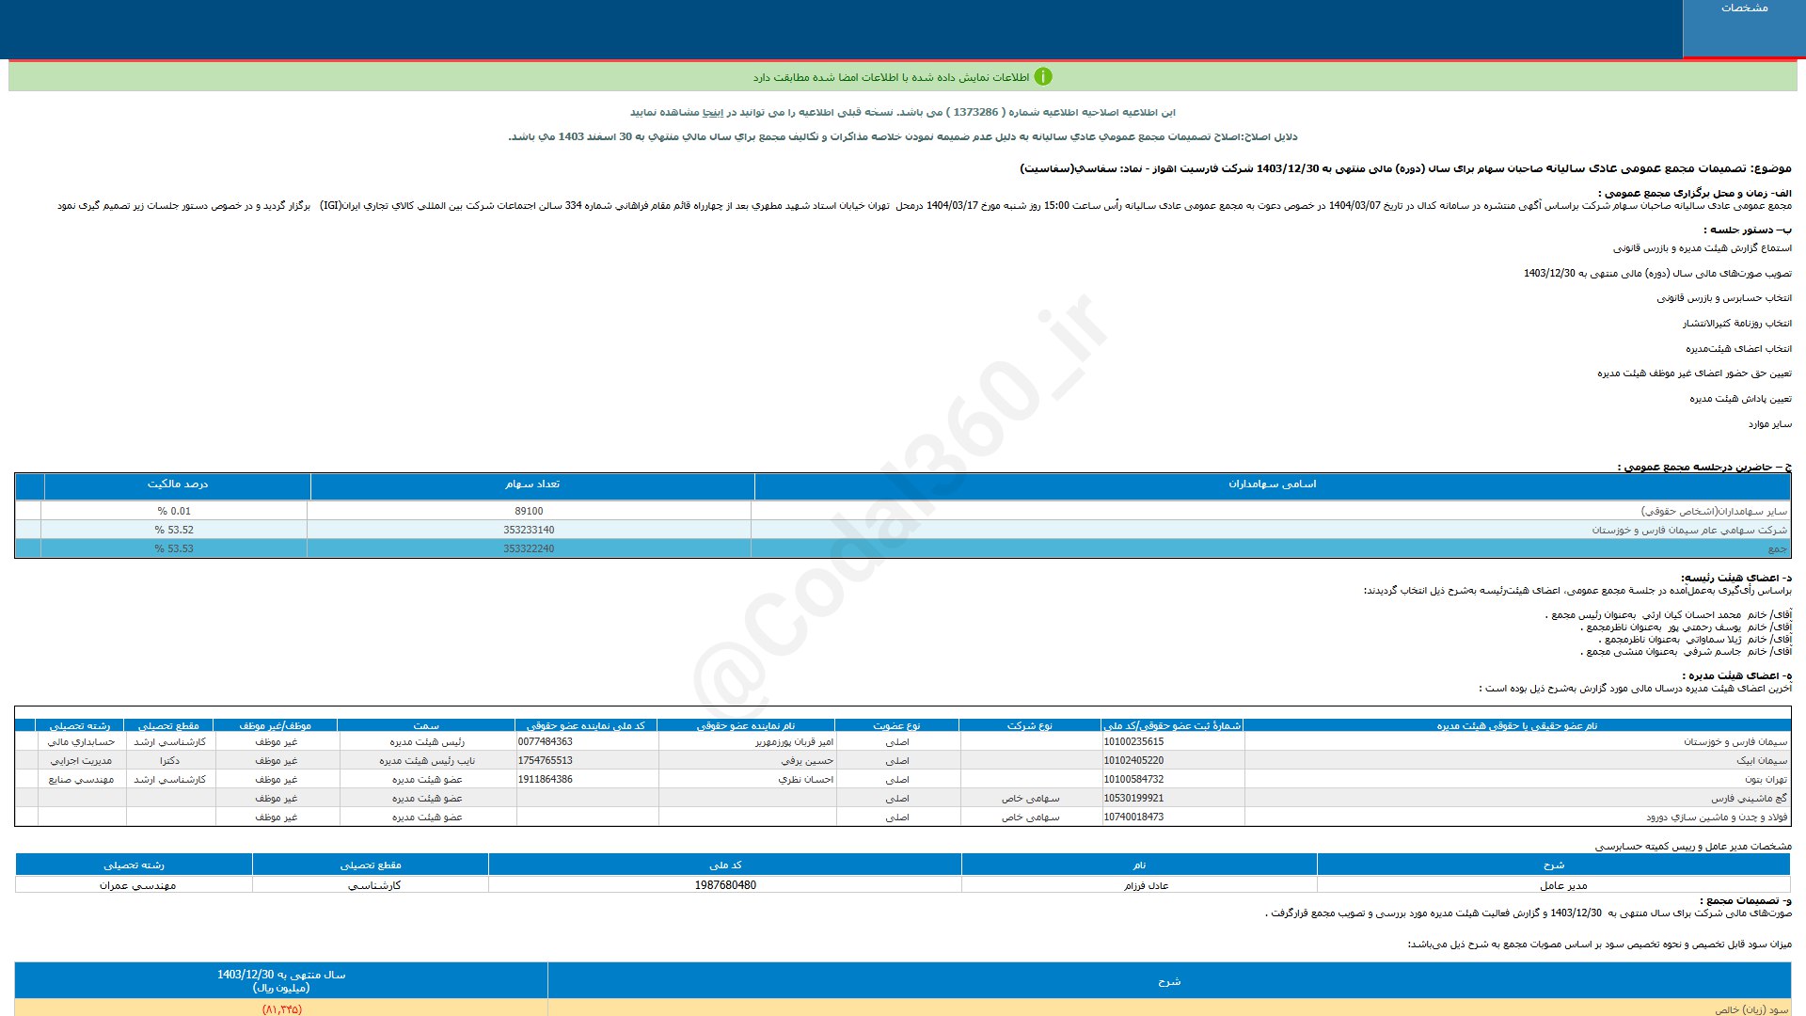Select the موظف/غیر موظف column header
This screenshot has height=1016, width=1806.
click(x=275, y=725)
